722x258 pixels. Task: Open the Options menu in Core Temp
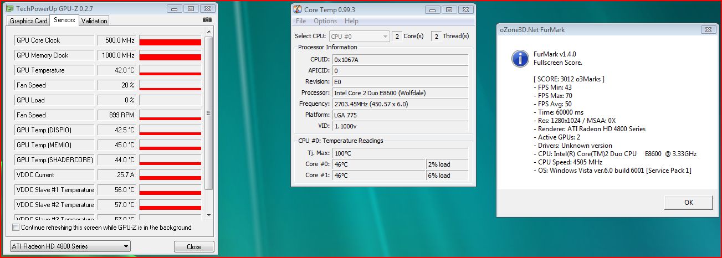(x=325, y=21)
